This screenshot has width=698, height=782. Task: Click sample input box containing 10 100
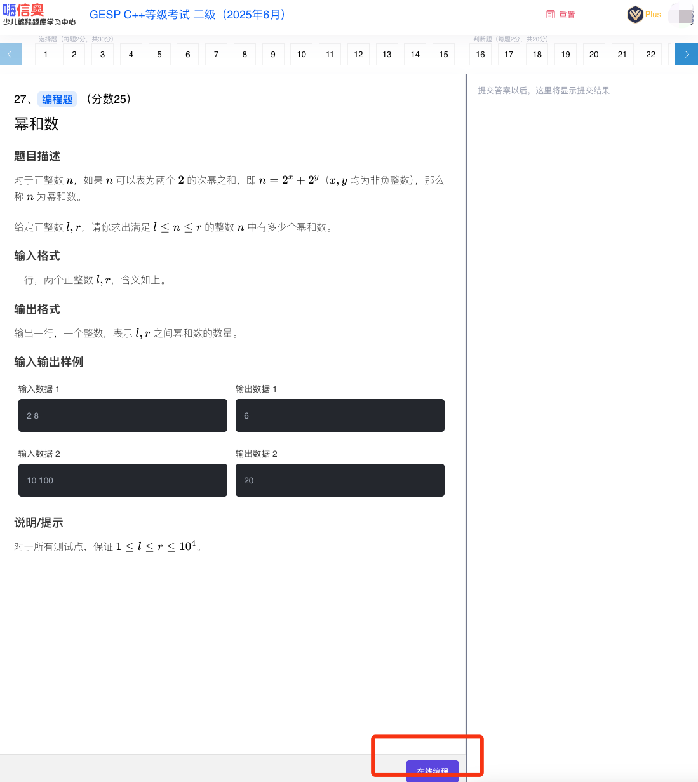(123, 480)
